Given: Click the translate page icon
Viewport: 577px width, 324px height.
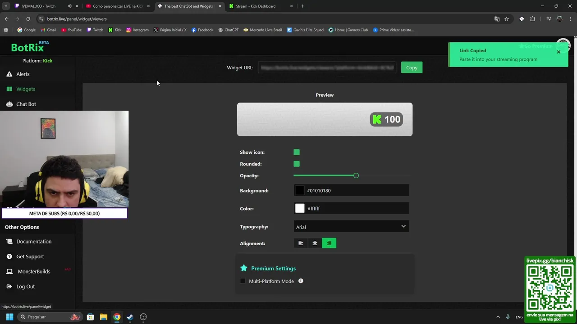Looking at the screenshot, I should tap(497, 19).
